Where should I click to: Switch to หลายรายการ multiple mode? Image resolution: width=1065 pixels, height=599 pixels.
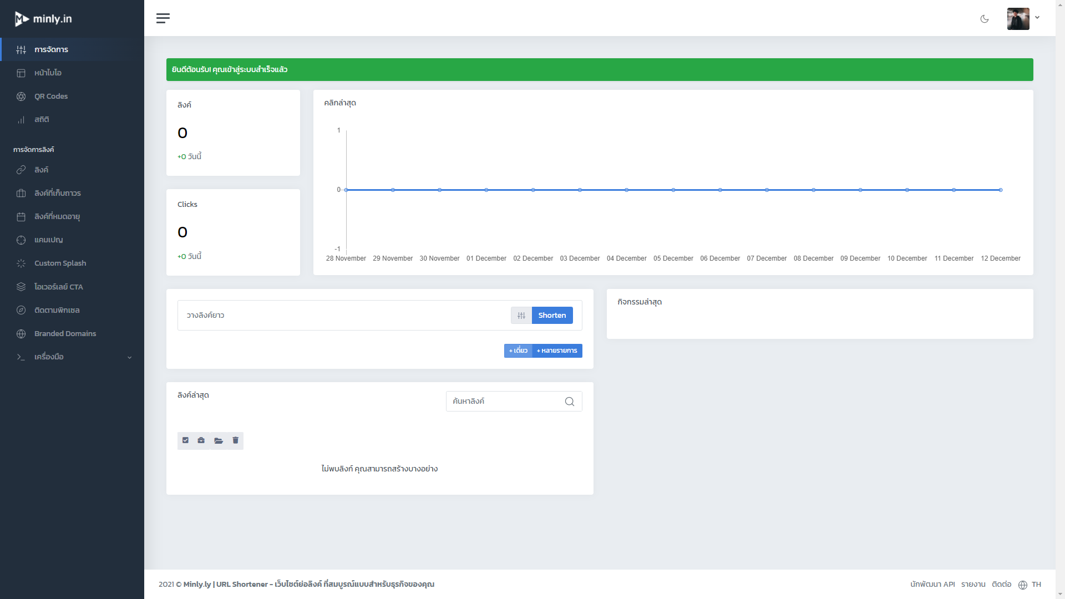(557, 351)
